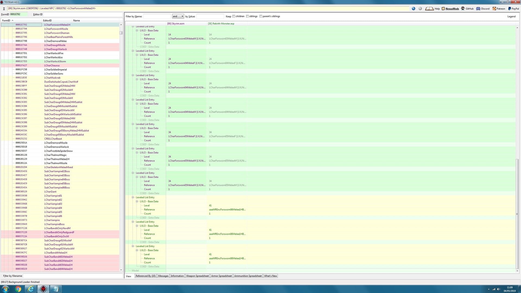This screenshot has height=293, width=521.
Task: Focus the Editor ID input field
Action: point(83,14)
